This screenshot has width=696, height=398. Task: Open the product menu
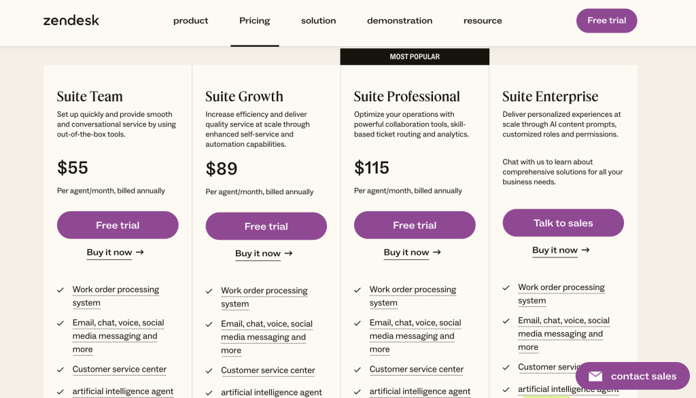tap(190, 20)
